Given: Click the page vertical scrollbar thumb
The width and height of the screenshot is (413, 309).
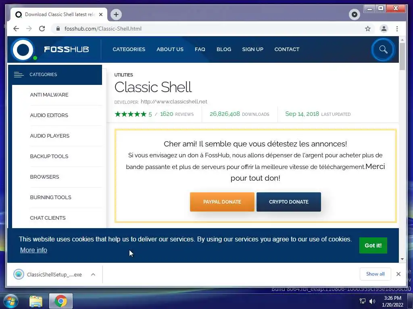Looking at the screenshot, I should coord(402,56).
